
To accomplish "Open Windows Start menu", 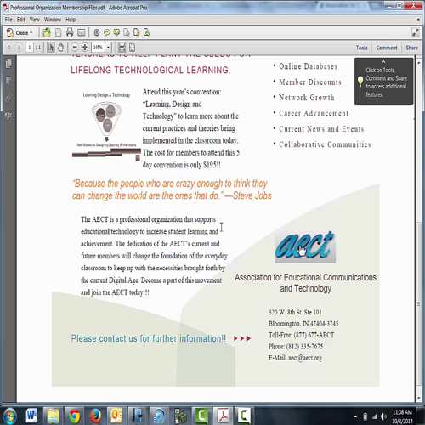I will [10, 416].
